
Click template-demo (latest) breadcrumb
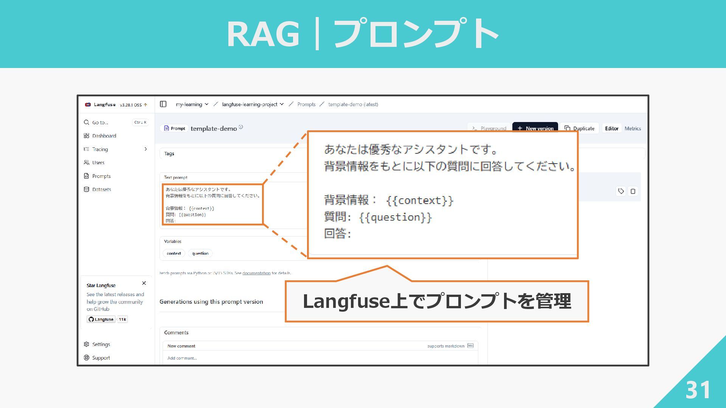pyautogui.click(x=353, y=104)
